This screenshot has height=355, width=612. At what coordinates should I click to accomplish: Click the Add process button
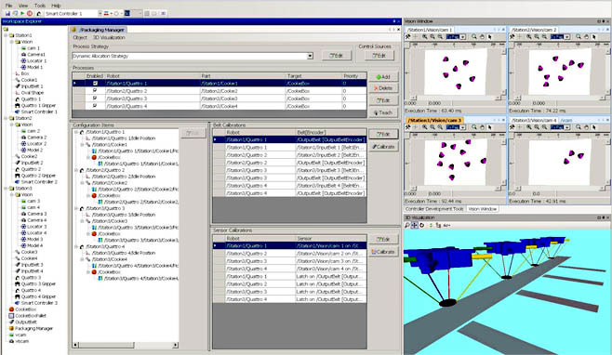pos(383,77)
